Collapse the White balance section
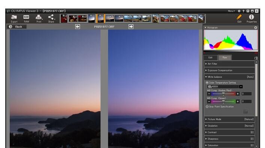The height and width of the screenshot is (148, 265). (229, 77)
